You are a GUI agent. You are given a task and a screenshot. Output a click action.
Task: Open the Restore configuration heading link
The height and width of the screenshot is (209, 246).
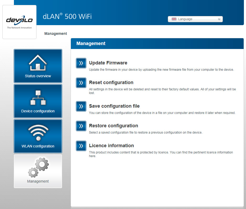pos(113,126)
